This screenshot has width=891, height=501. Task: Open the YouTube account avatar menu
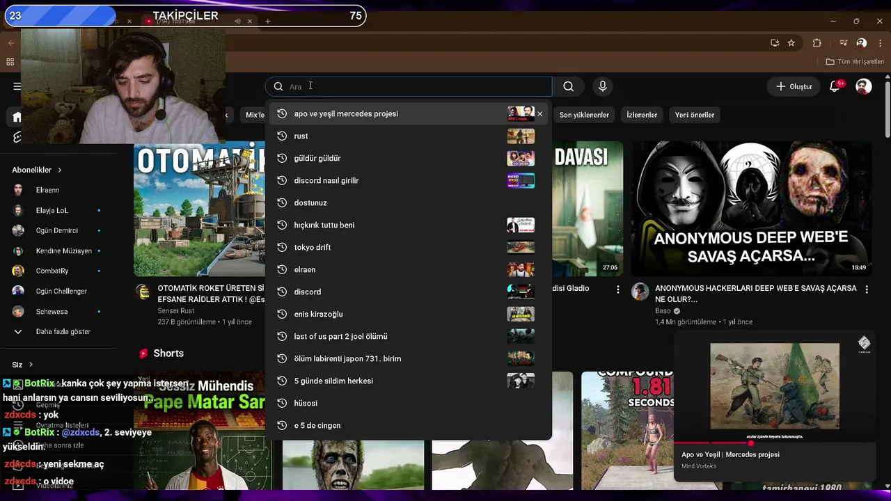point(864,86)
